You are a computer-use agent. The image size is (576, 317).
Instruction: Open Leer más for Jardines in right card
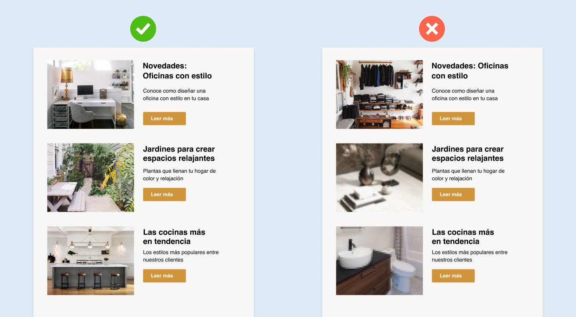[453, 194]
